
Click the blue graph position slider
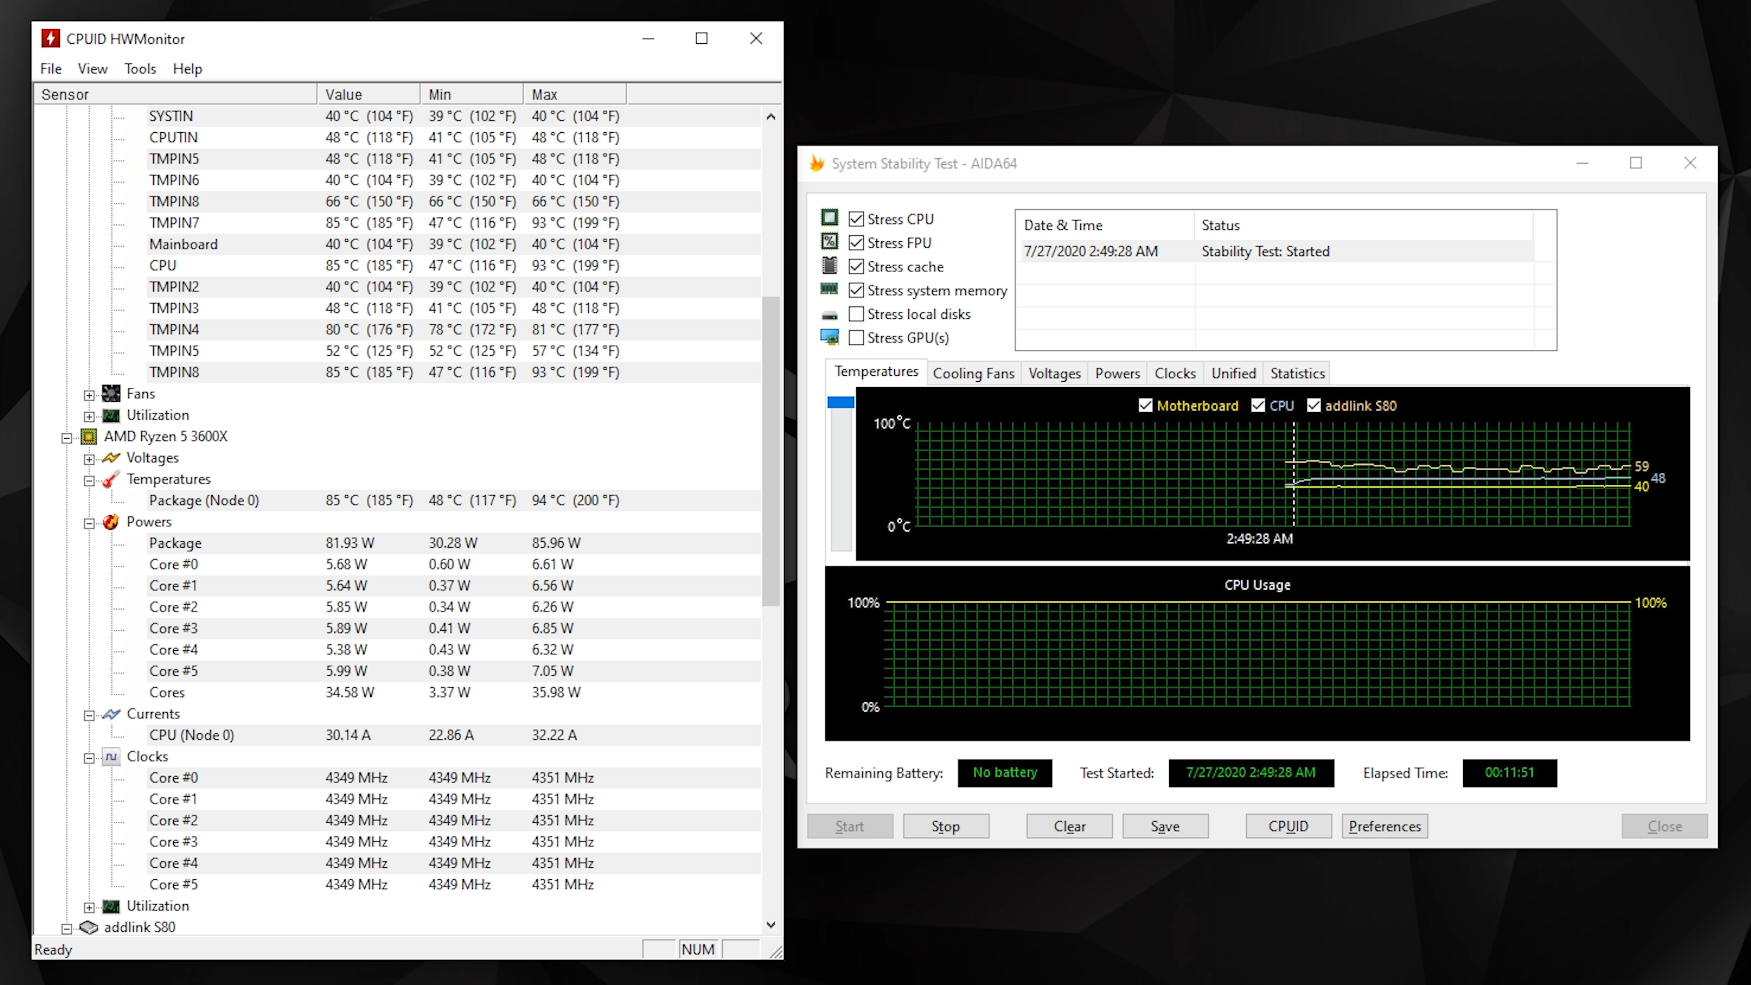[x=841, y=402]
